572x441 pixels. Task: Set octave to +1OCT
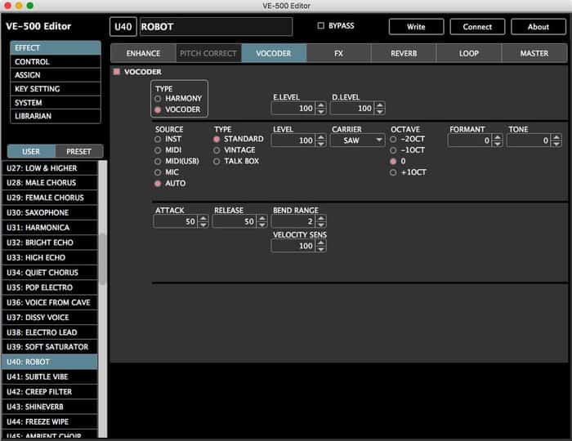393,172
